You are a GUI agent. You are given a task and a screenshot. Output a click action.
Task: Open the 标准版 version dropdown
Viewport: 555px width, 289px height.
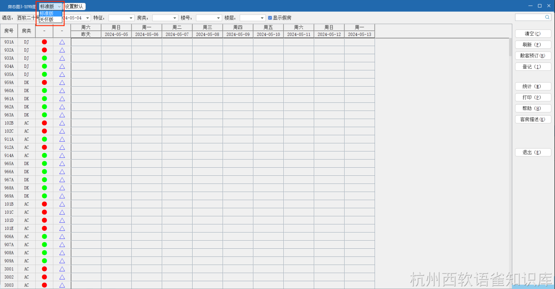(51, 7)
